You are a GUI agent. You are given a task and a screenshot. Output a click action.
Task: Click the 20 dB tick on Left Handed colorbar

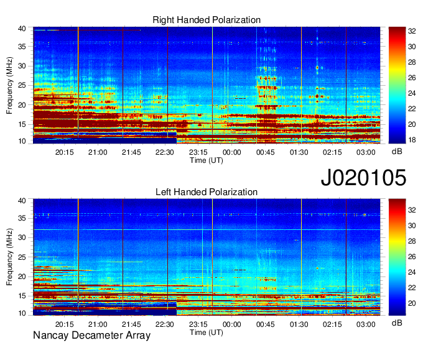coord(412,303)
